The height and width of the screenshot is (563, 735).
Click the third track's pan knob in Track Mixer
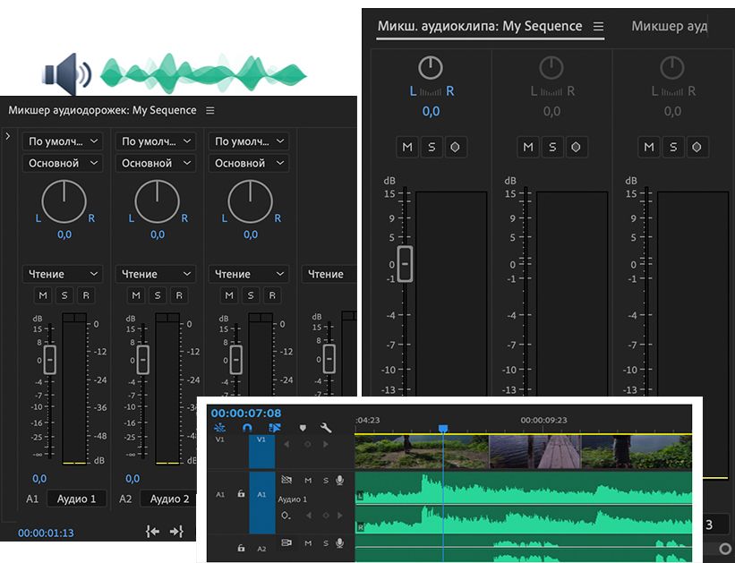pyautogui.click(x=251, y=201)
